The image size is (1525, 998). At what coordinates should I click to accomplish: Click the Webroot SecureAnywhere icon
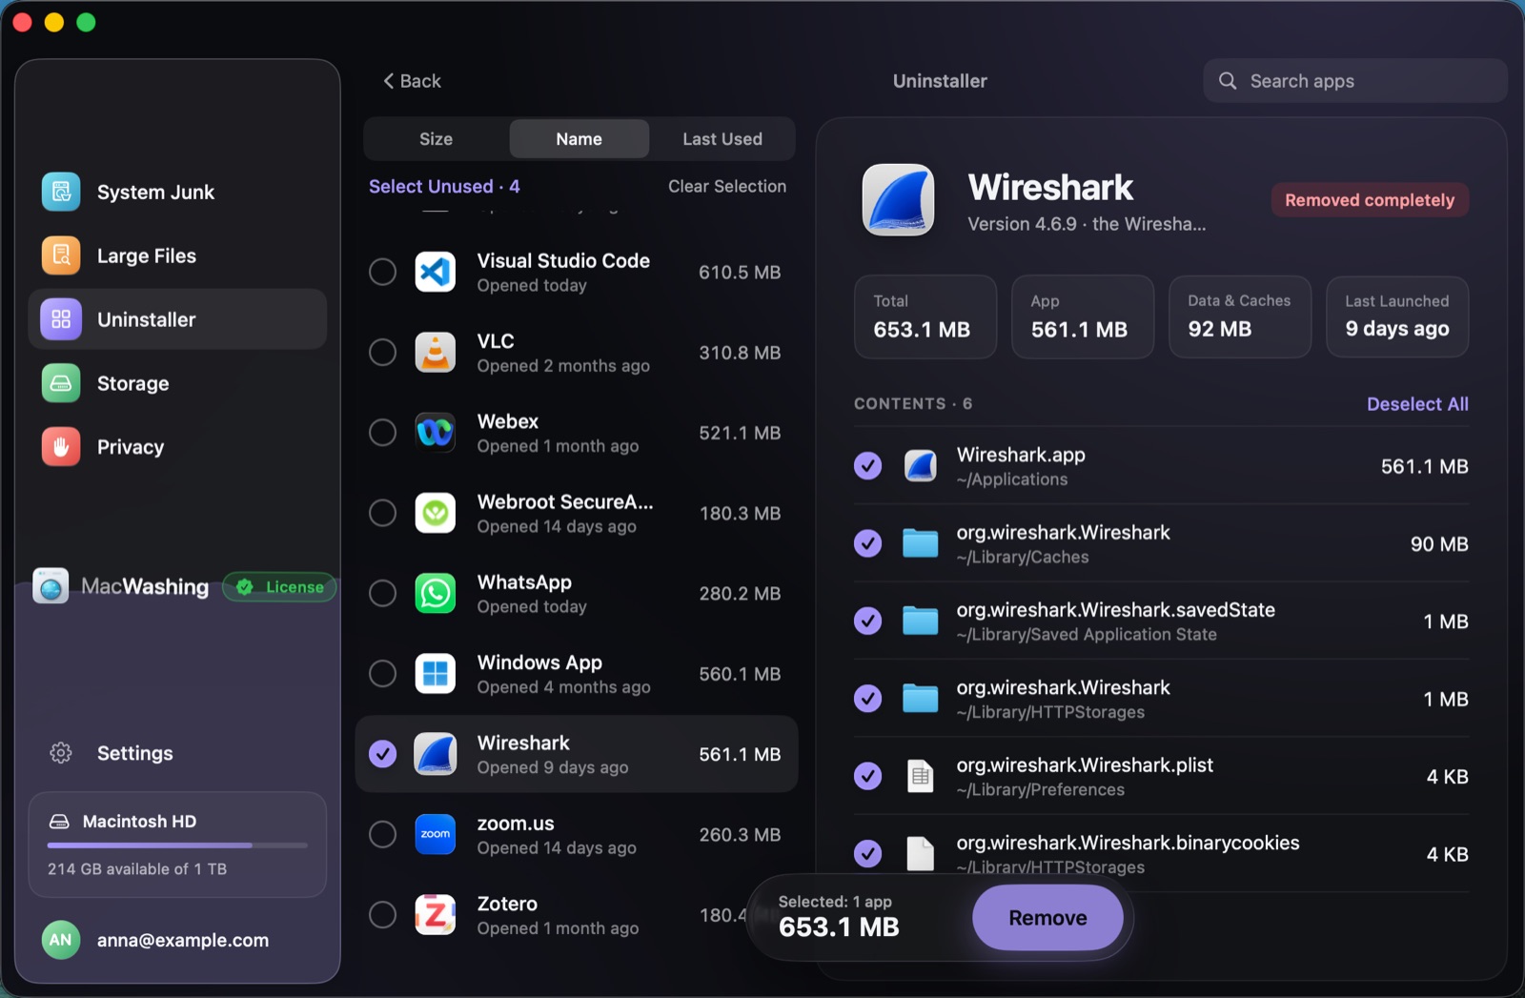[436, 513]
